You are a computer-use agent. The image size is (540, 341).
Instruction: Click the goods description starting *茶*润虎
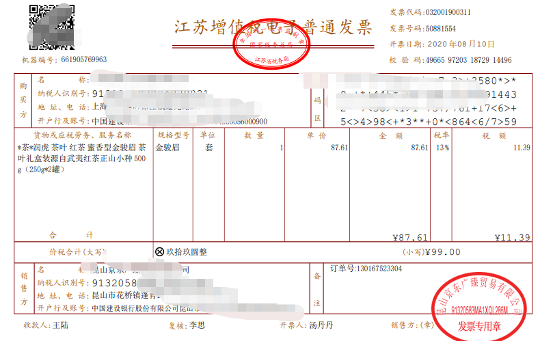tap(81, 159)
